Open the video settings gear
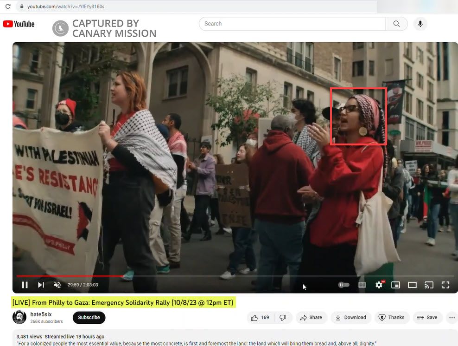The image size is (458, 346). coord(379,285)
